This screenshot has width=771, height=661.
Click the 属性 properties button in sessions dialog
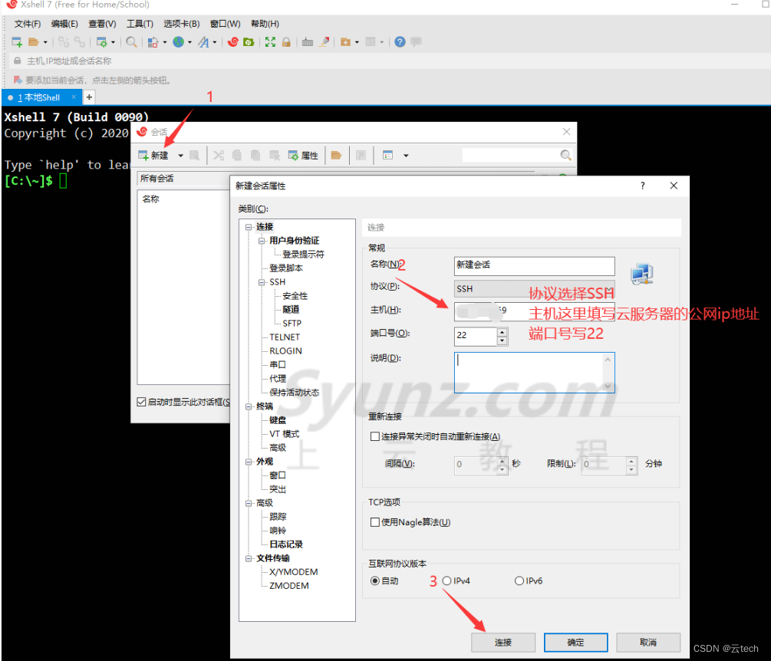(x=303, y=156)
